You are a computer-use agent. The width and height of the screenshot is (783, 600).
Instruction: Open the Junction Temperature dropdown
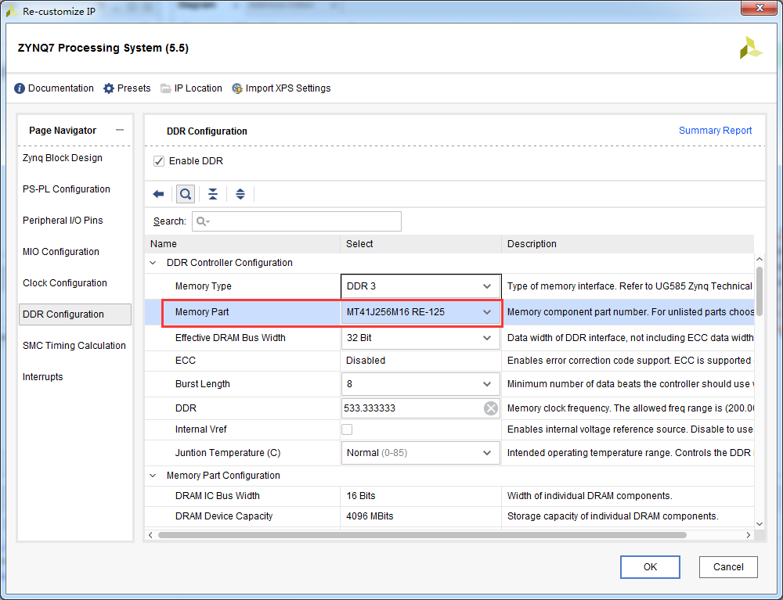421,453
